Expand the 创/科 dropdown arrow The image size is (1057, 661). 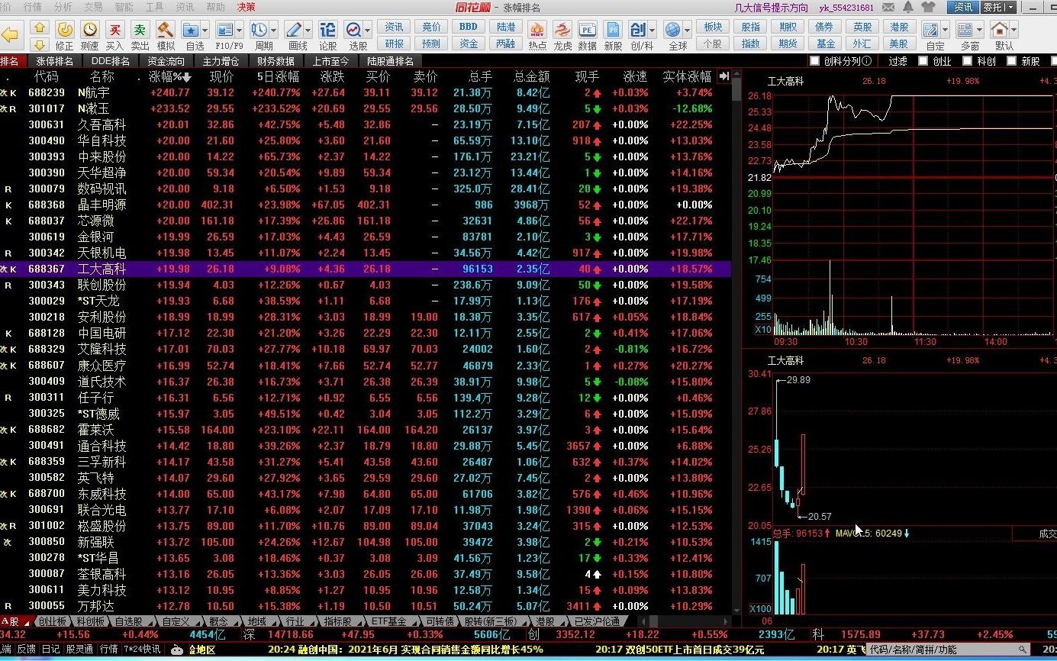pyautogui.click(x=653, y=31)
